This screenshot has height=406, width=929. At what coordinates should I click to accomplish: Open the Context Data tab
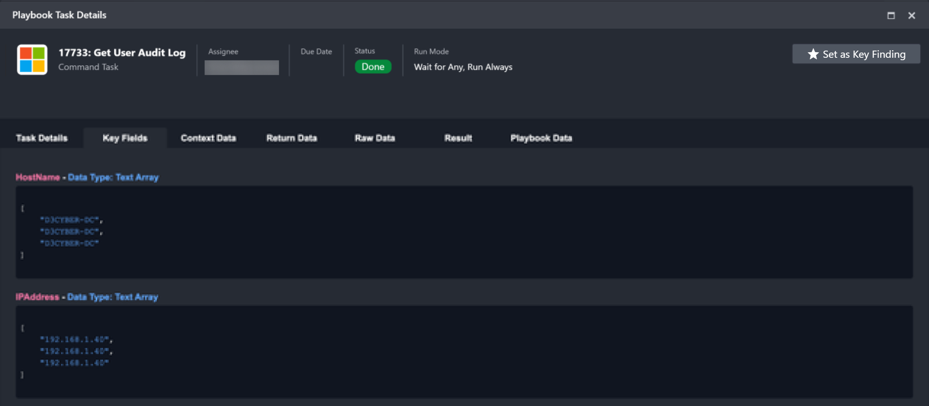tap(208, 138)
